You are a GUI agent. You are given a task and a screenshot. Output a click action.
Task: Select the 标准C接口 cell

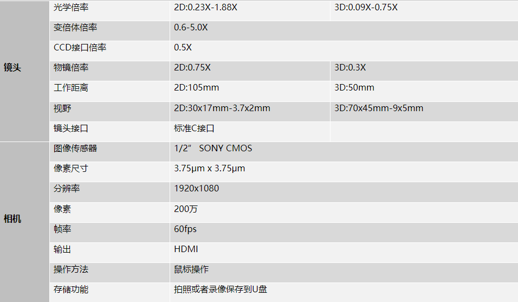coord(195,128)
